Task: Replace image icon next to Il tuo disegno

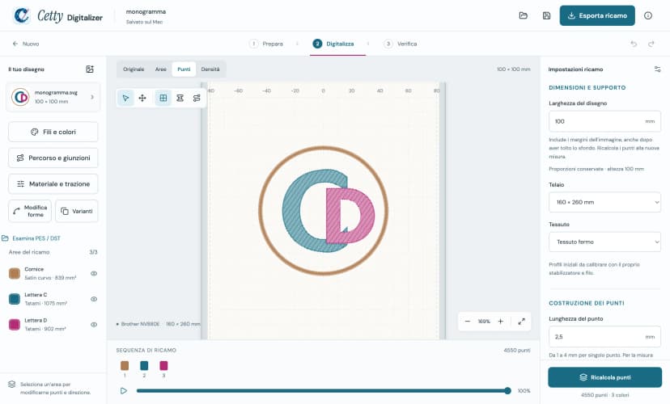Action: coord(90,69)
